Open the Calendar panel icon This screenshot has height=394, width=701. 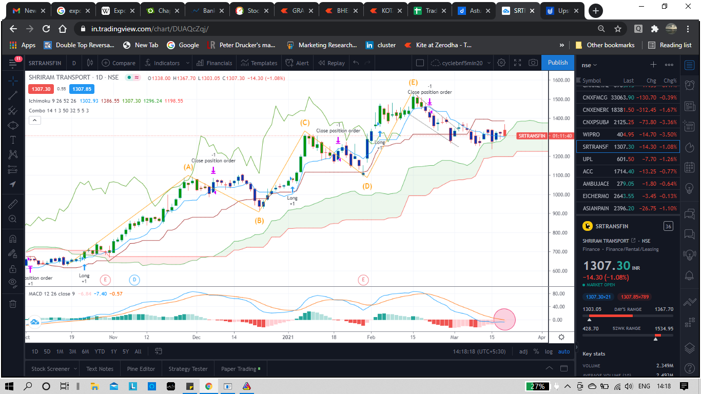pos(689,167)
